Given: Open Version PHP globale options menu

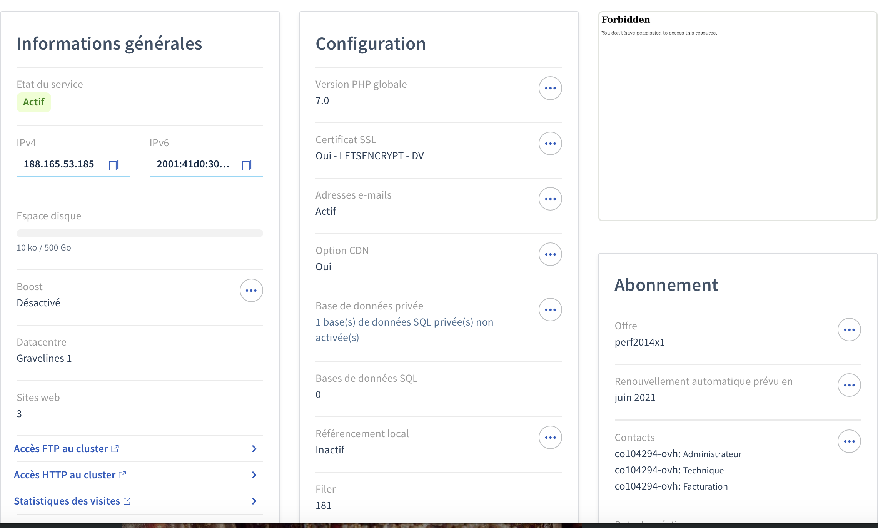Looking at the screenshot, I should [550, 88].
